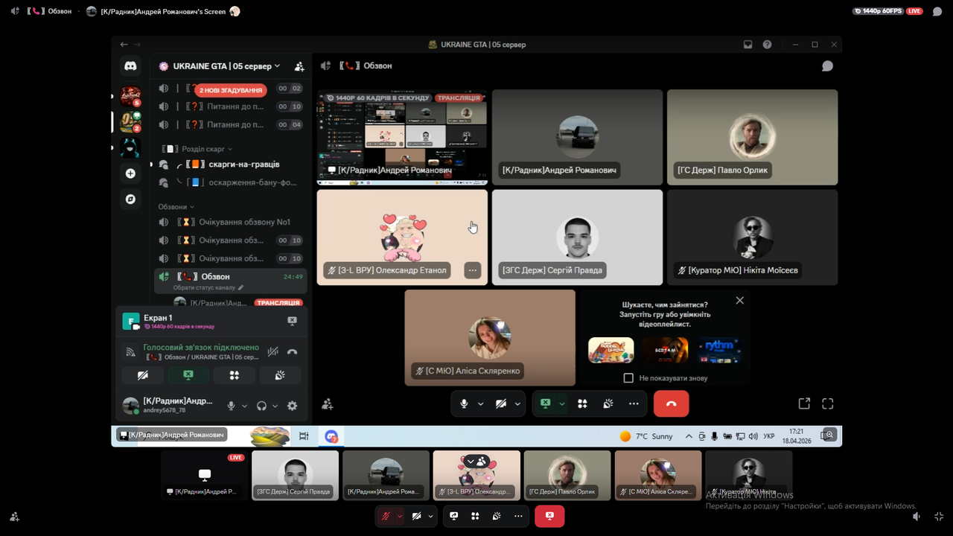Adjust stream volume speaker icon at bottom right
Viewport: 953px width, 536px height.
tap(917, 516)
